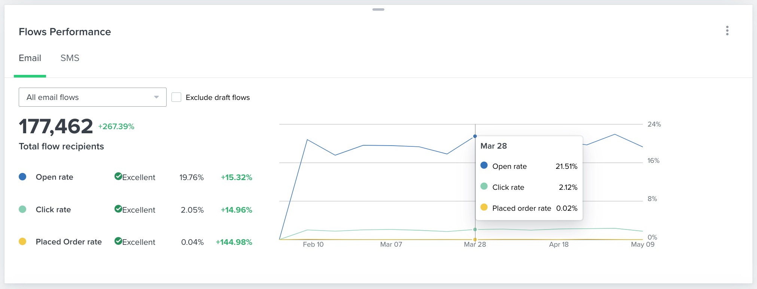
Task: Click the dropdown arrow in flows selector
Action: (x=156, y=97)
